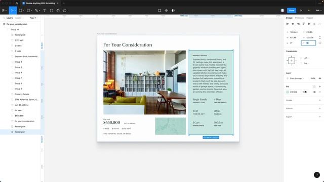Click the Edit Object toolbar icon

coord(159,10)
